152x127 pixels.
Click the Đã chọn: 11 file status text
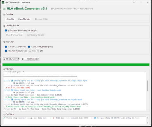tap(41, 19)
